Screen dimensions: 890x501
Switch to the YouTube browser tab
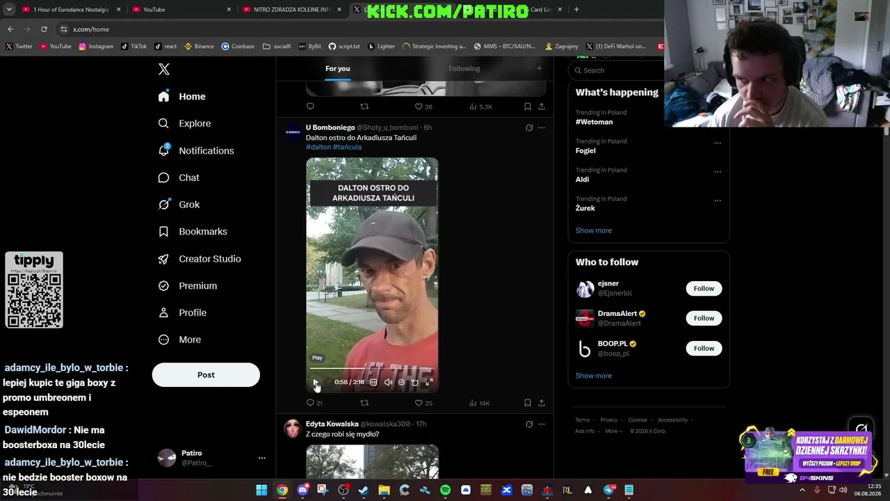tap(179, 9)
